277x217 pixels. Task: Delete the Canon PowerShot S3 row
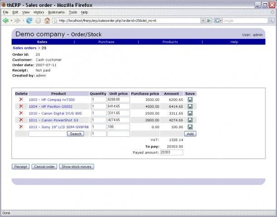(21, 120)
